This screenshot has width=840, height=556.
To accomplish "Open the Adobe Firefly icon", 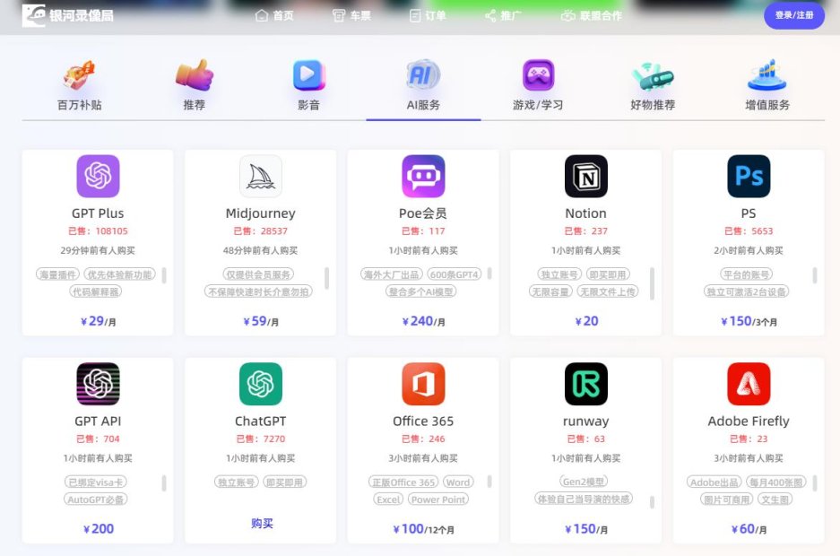I will (x=749, y=384).
